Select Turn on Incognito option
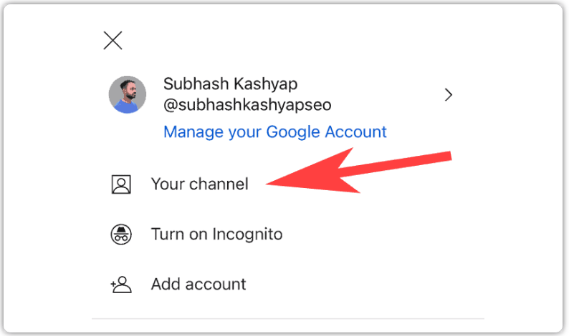This screenshot has width=569, height=336. (x=216, y=234)
